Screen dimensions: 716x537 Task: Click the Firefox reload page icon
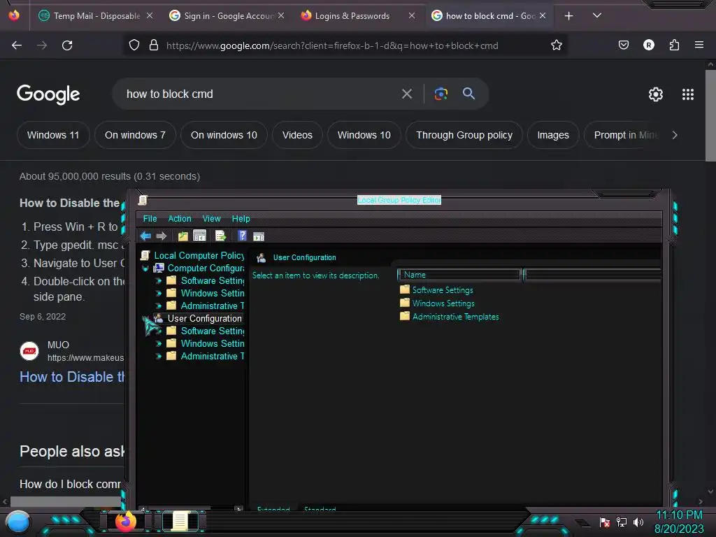(67, 45)
